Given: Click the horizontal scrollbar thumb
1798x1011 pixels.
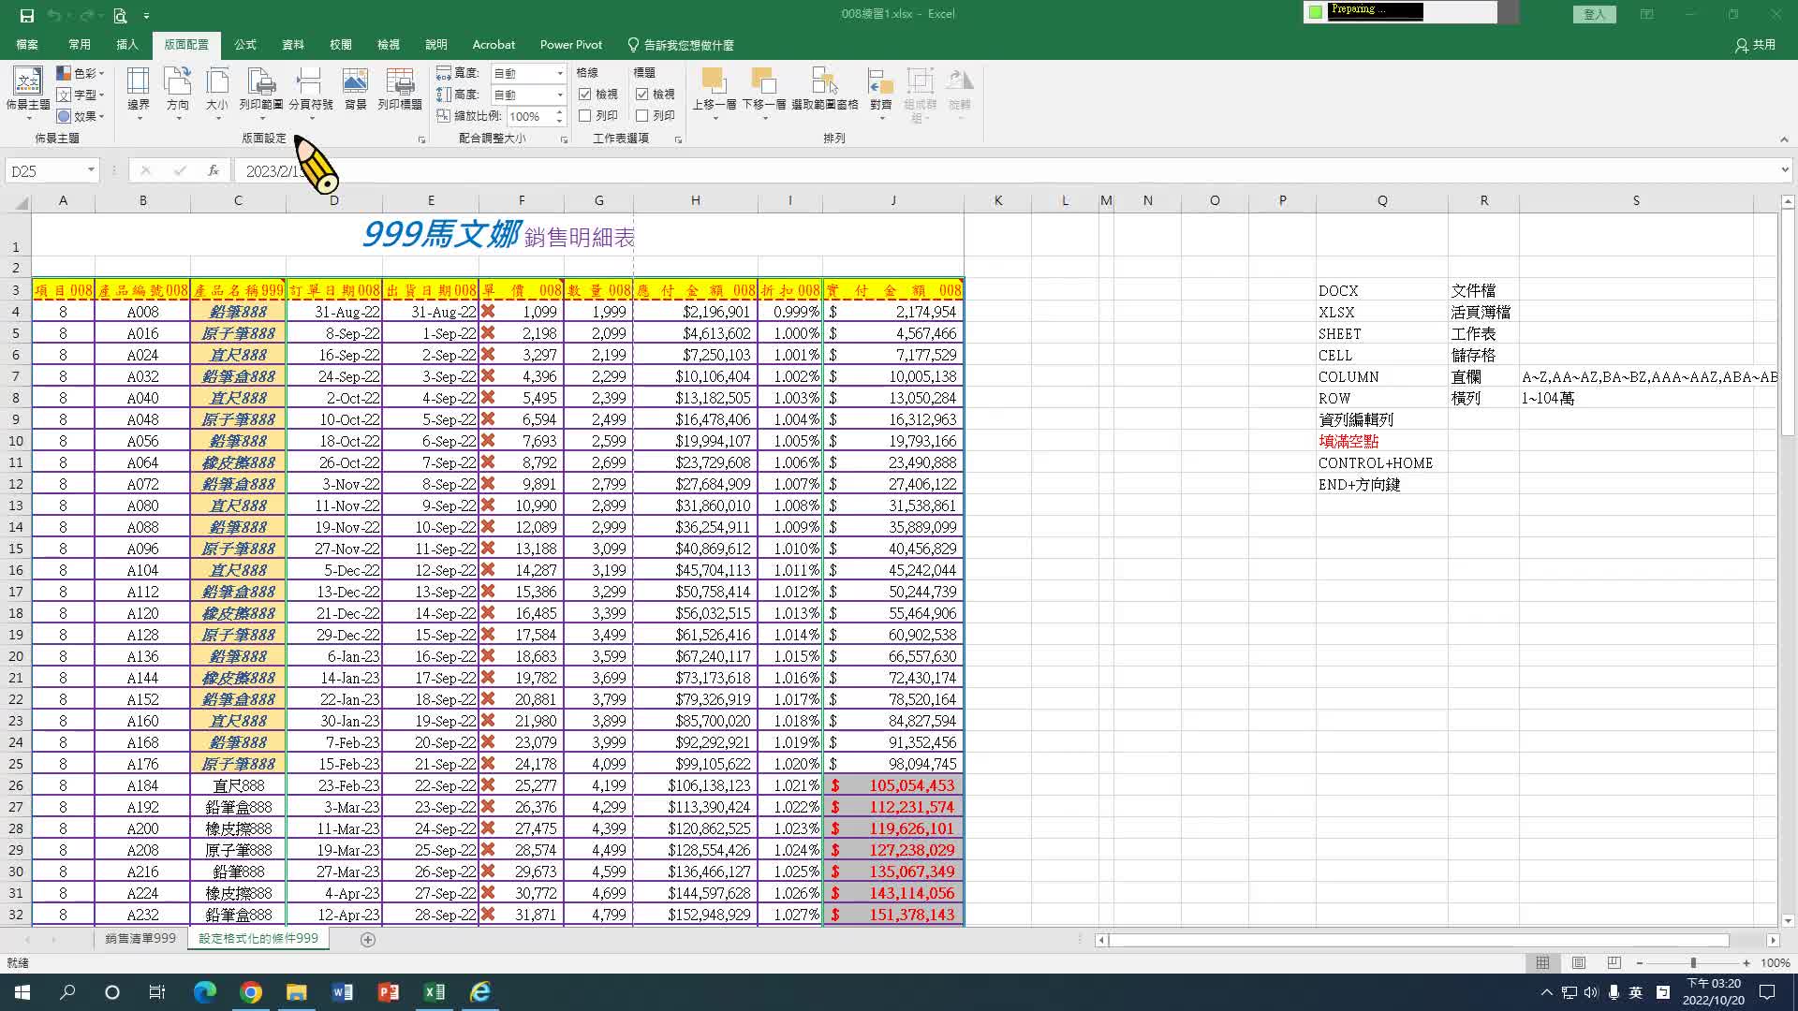Looking at the screenshot, I should click(1419, 940).
